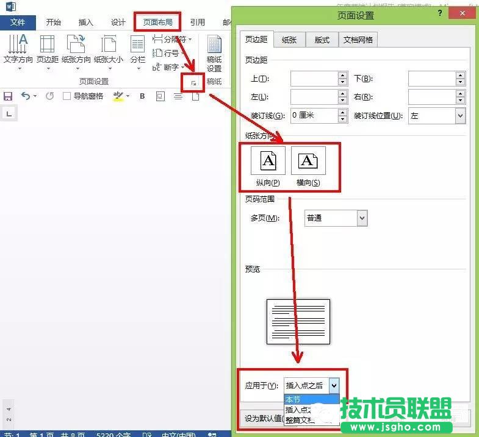Launch the Page Setup dialog launcher icon
This screenshot has height=437, width=479.
(193, 83)
